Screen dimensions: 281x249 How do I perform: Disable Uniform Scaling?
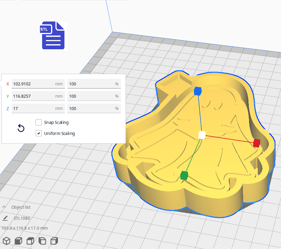point(38,133)
